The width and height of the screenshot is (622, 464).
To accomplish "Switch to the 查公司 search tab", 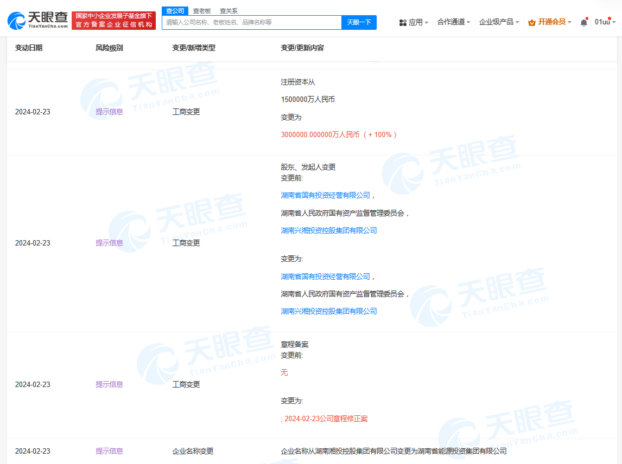I will [x=175, y=11].
